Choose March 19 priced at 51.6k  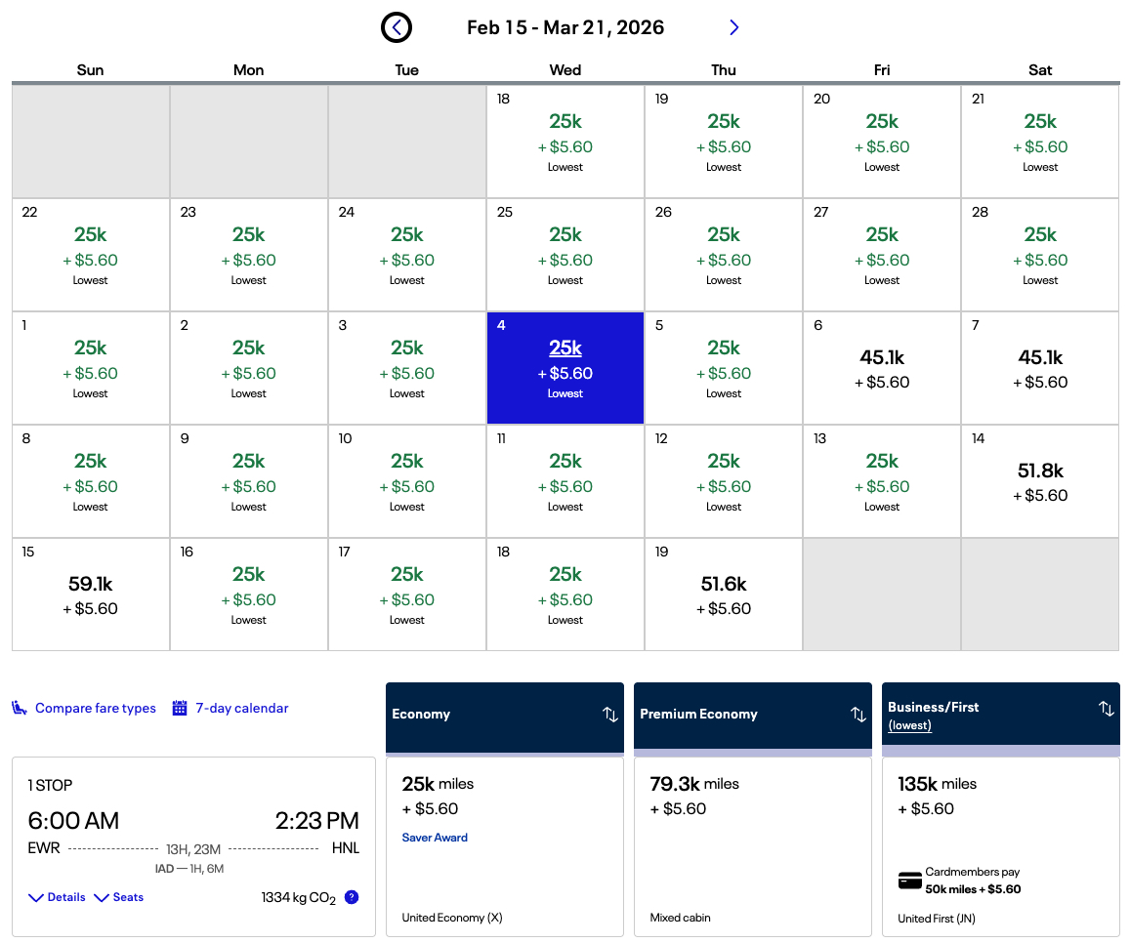[x=723, y=594]
